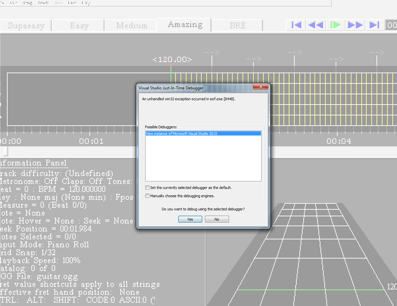The image size is (397, 306).
Task: Click the 'Beat = 0 : BPM = 120.000000' line
Action: coord(53,189)
